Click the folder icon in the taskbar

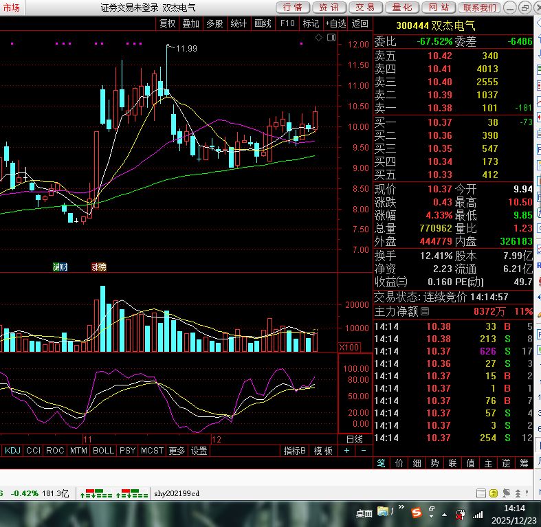pyautogui.click(x=383, y=511)
